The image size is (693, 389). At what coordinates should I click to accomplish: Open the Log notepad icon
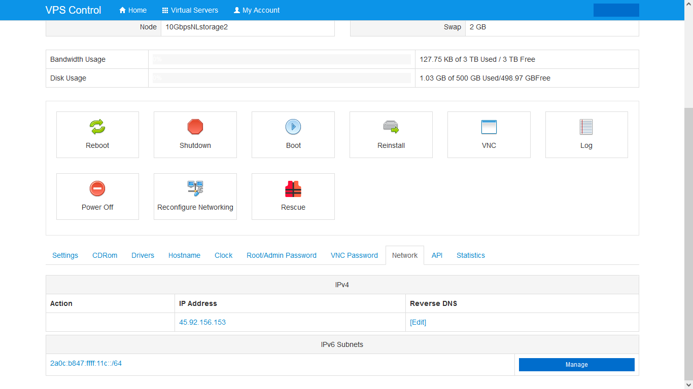click(586, 127)
